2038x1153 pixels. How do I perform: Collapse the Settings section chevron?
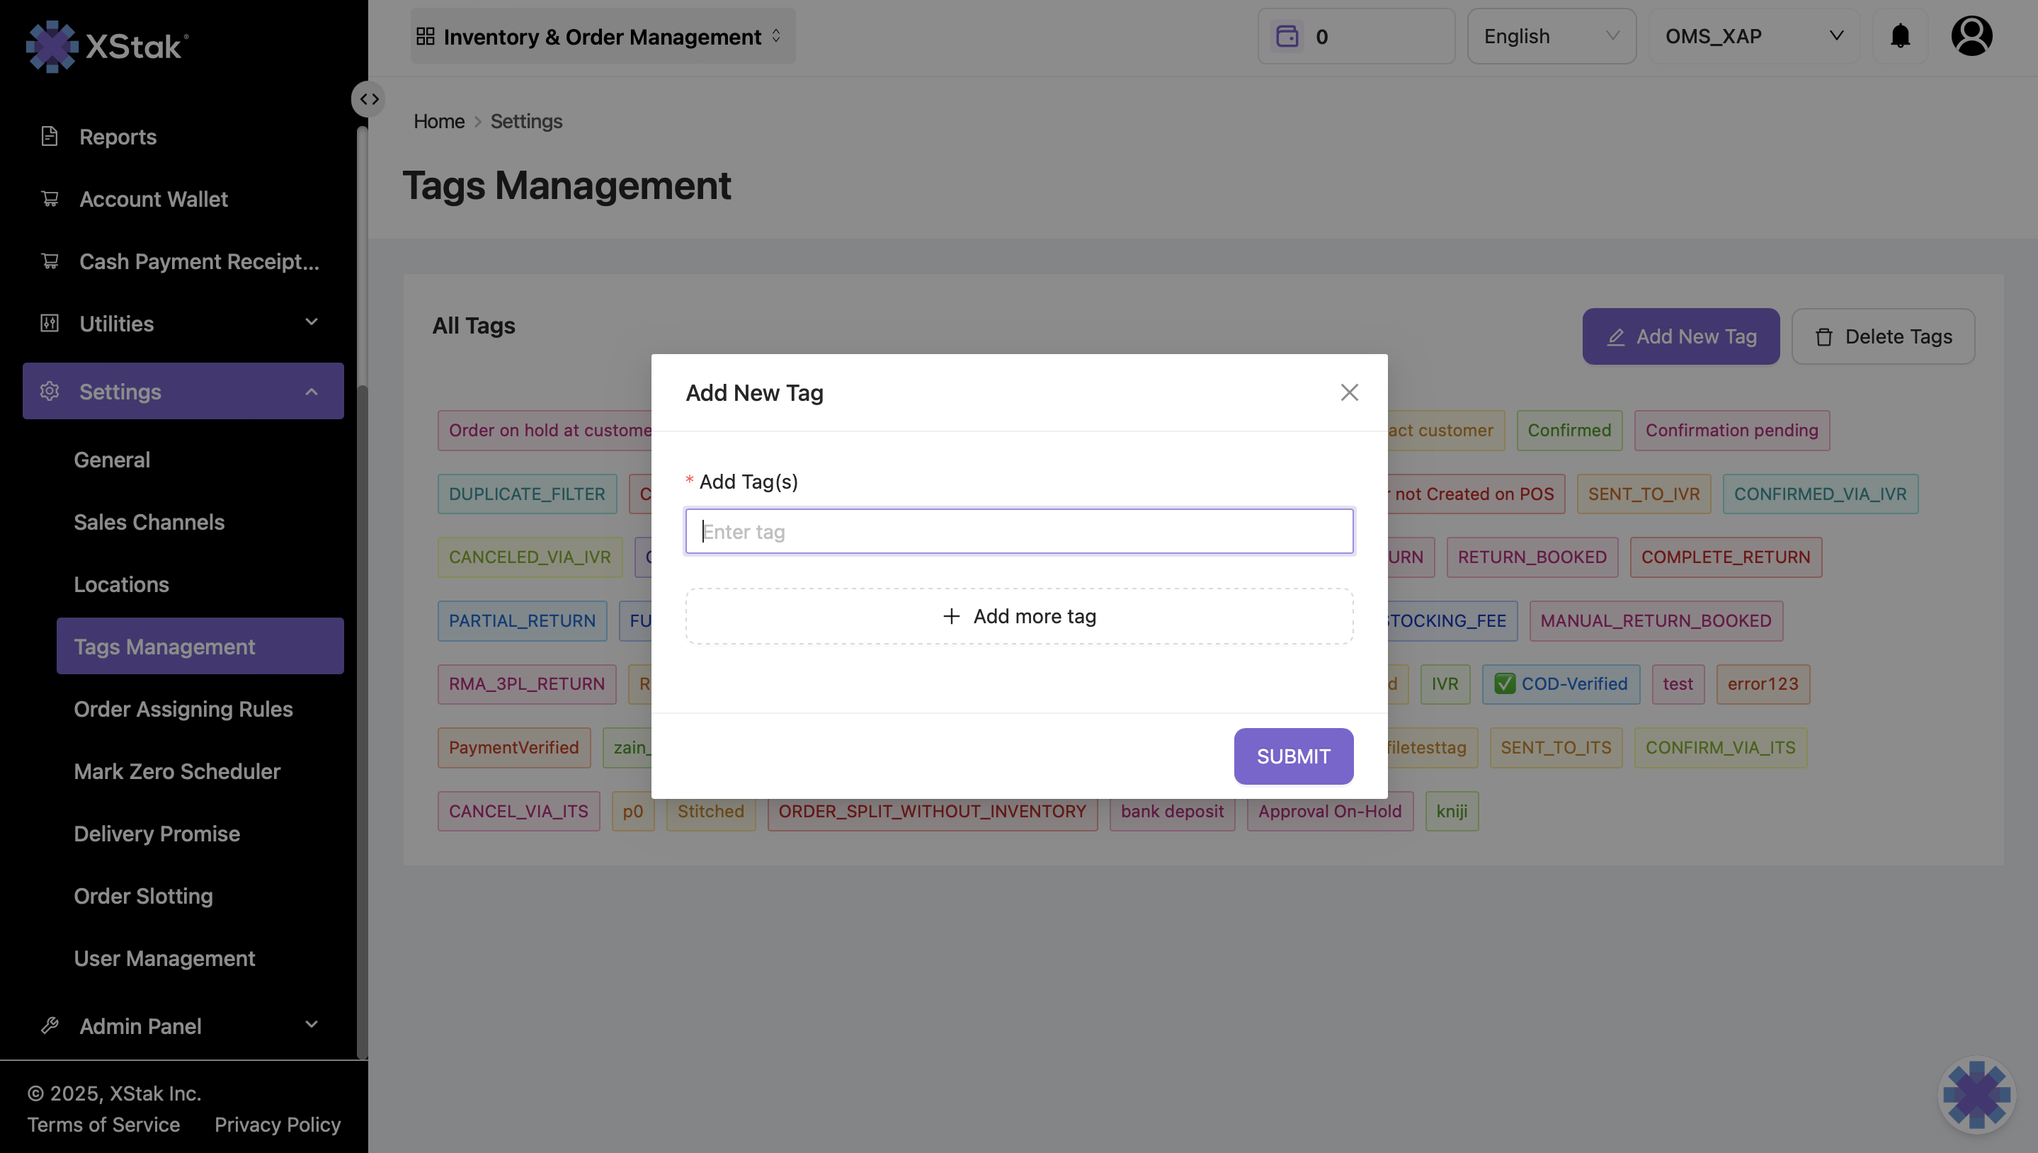[x=311, y=392]
